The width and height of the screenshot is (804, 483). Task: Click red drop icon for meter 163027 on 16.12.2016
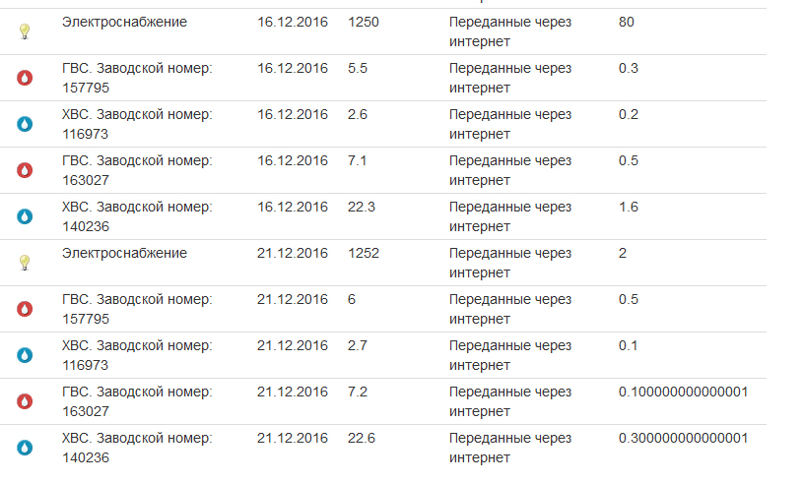coord(26,170)
